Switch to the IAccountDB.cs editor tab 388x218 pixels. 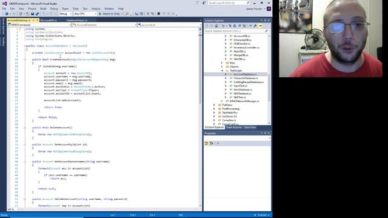click(48, 20)
